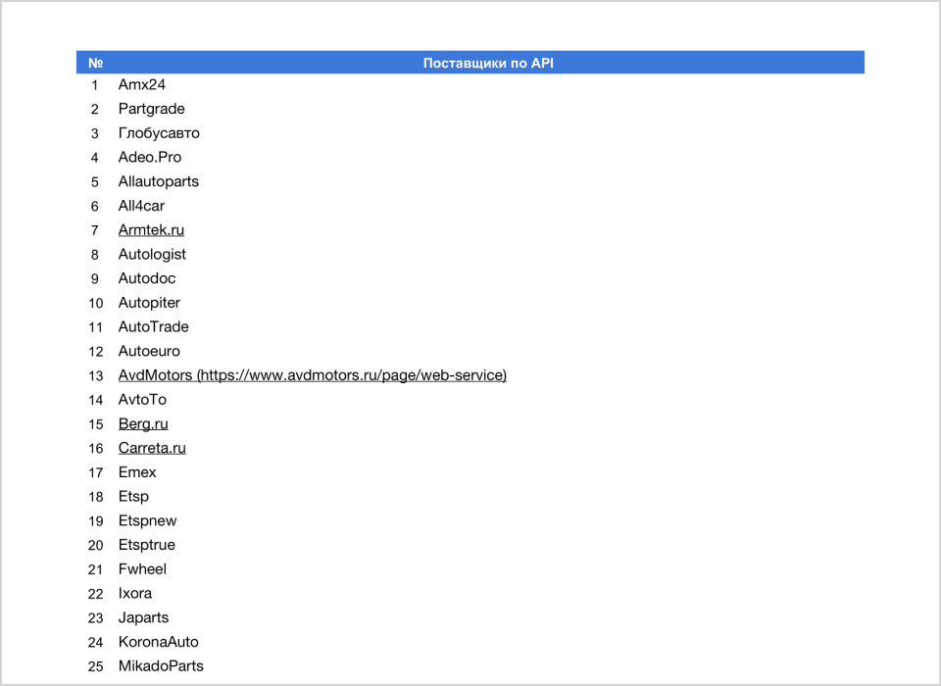Select the Partgrade entry

pos(151,109)
